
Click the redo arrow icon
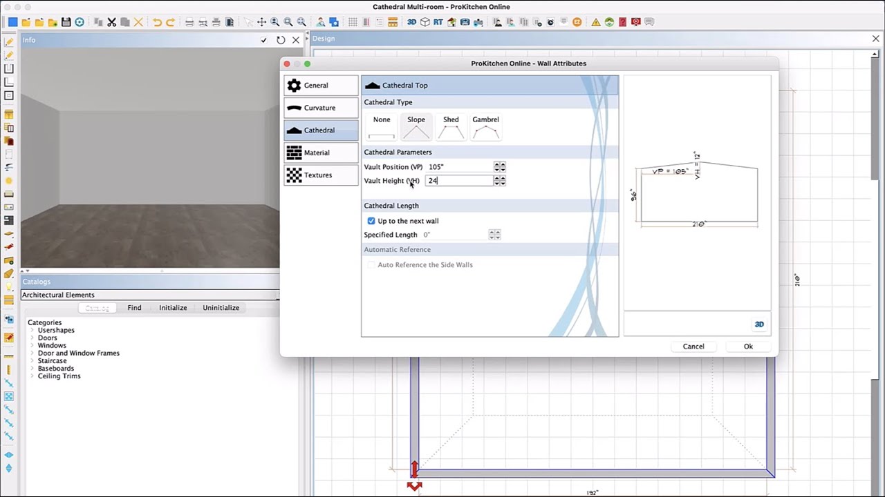pos(170,22)
